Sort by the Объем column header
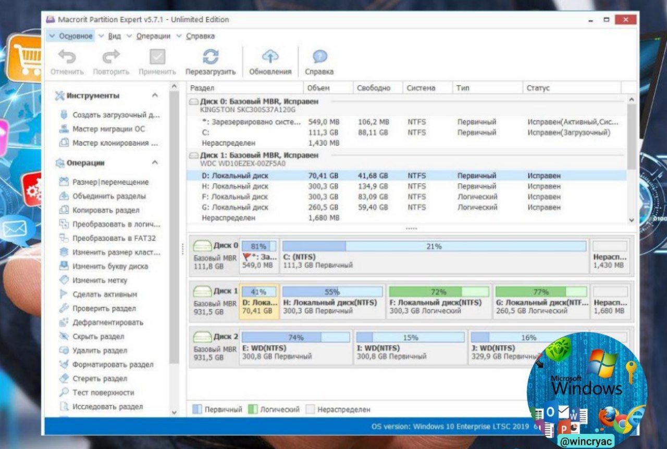This screenshot has width=667, height=449. (328, 88)
